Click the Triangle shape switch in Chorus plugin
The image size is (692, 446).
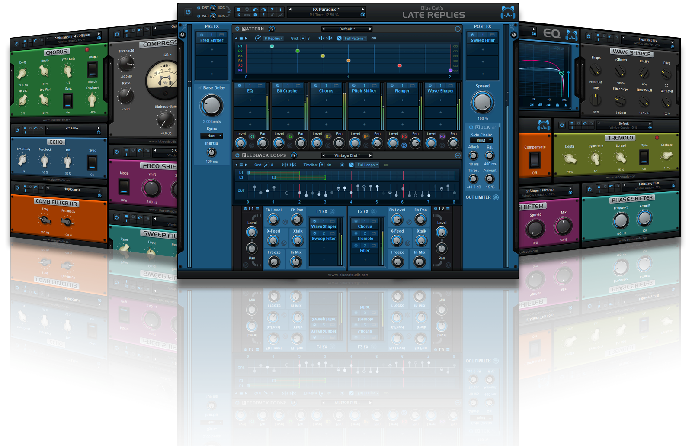[x=92, y=69]
